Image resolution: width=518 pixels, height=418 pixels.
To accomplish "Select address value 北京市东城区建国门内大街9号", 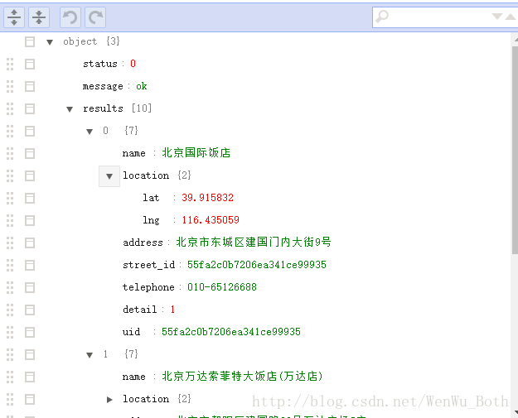I will click(x=254, y=243).
